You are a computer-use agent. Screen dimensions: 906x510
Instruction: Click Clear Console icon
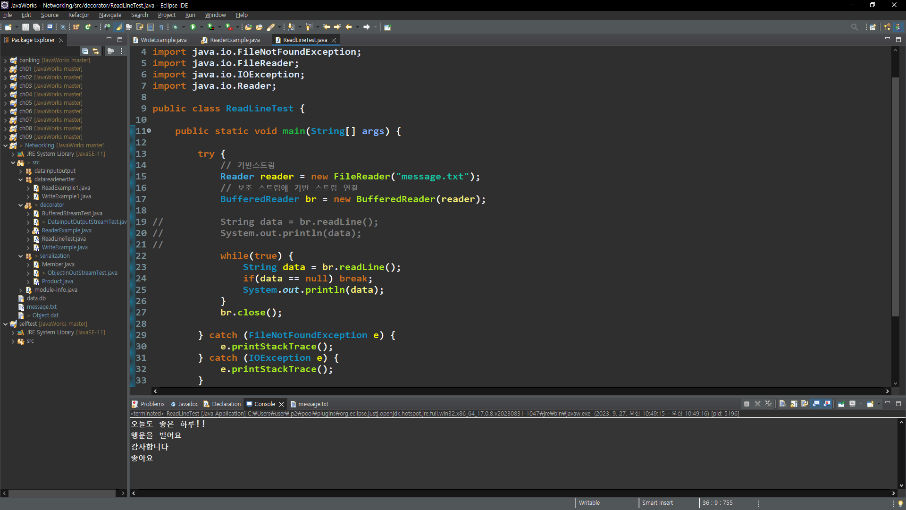[782, 404]
